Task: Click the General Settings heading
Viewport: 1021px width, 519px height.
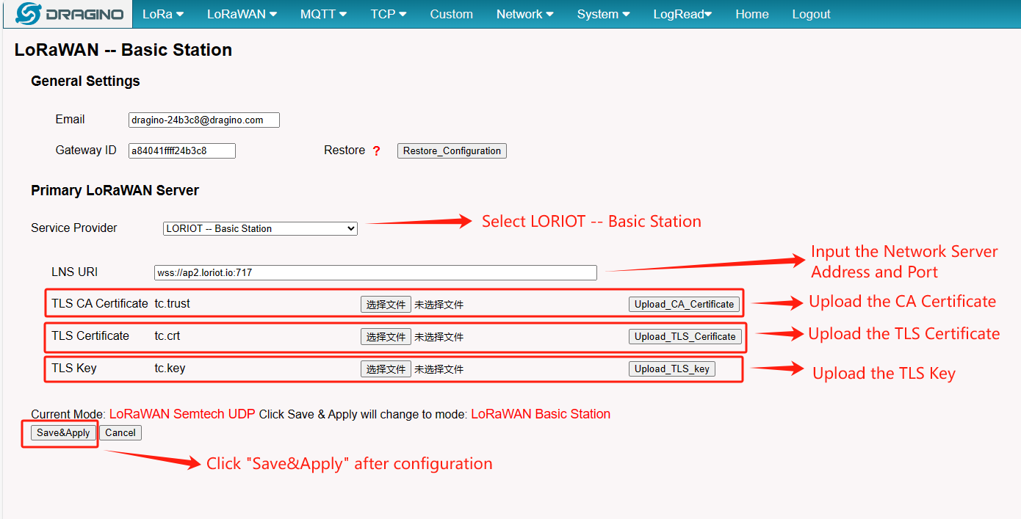Action: point(85,81)
